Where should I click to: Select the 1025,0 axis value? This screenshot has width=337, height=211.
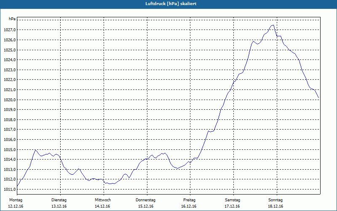pyautogui.click(x=10, y=50)
